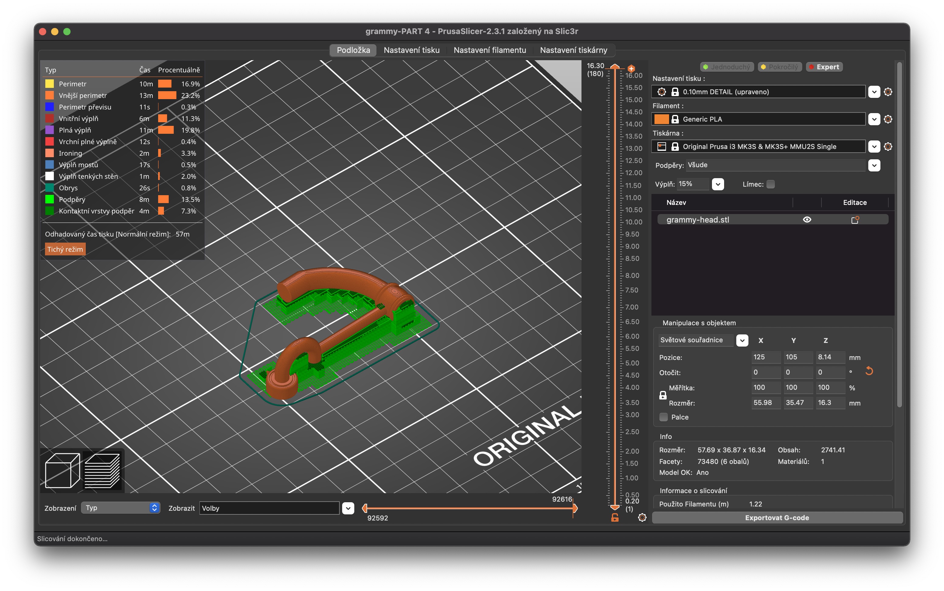944x591 pixels.
Task: Click the Název column header
Action: pos(676,202)
